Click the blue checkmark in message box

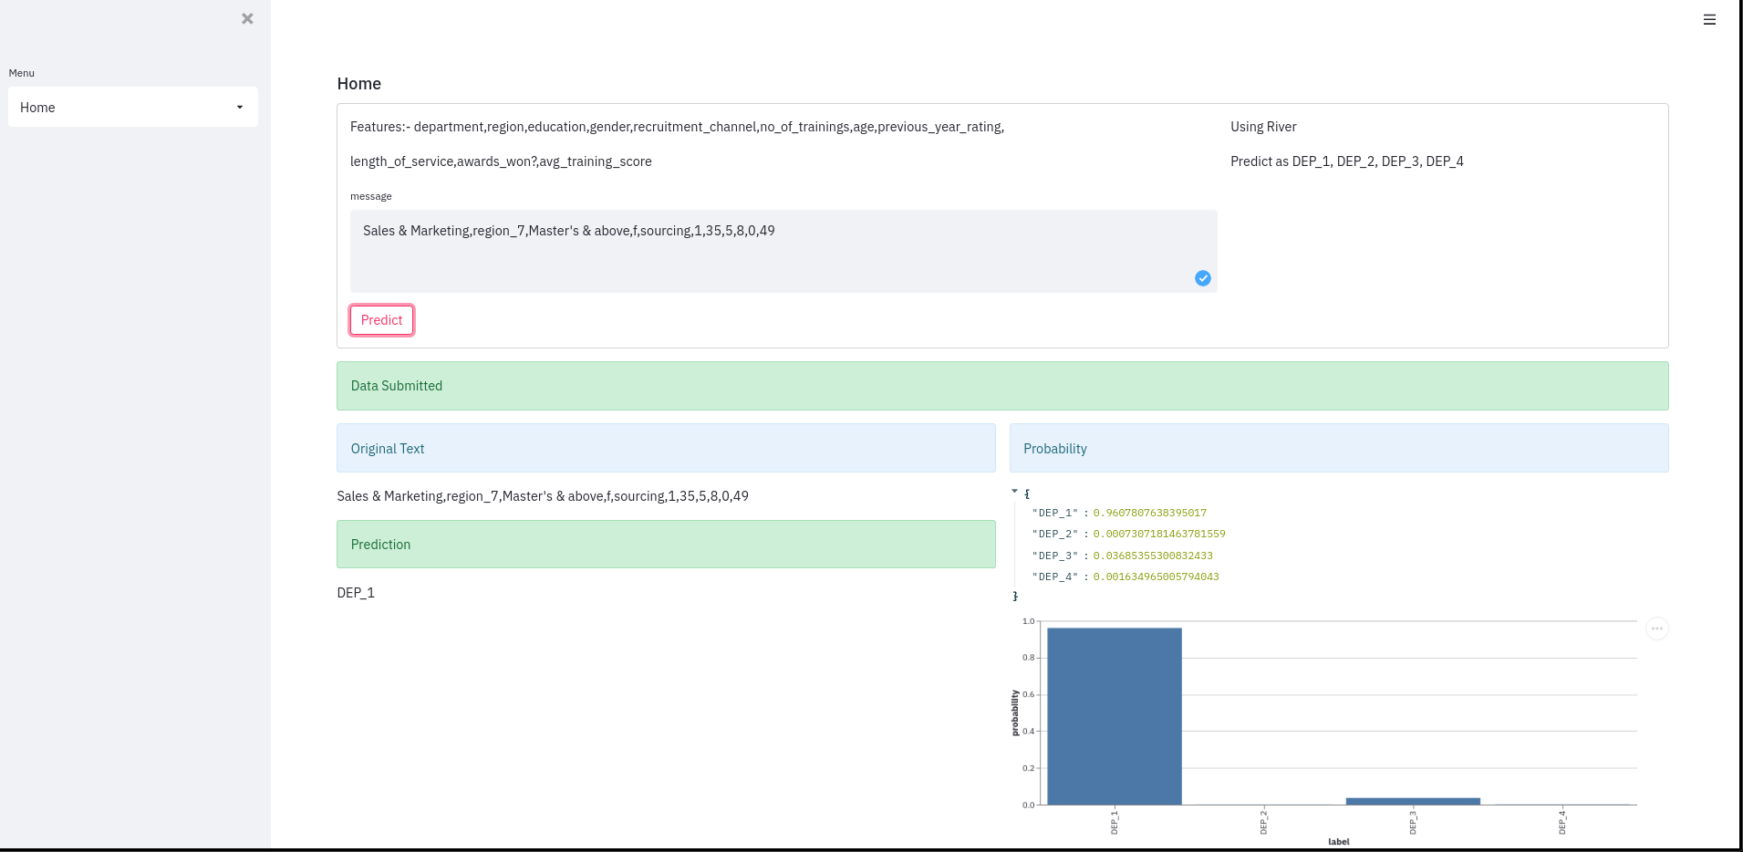point(1203,278)
